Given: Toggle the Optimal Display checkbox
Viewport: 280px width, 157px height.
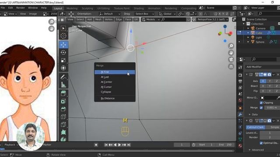Looking at the screenshot, I should (261, 143).
